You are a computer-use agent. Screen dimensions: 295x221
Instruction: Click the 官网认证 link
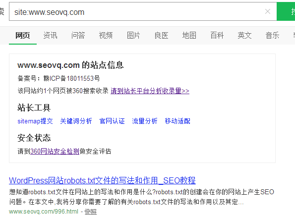112,121
